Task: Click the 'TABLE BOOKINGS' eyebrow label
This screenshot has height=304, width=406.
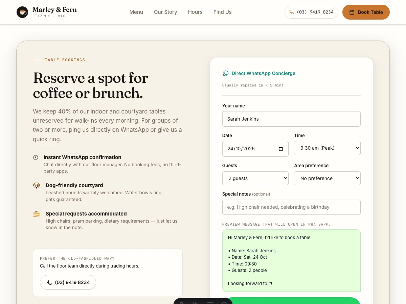Action: point(65,60)
